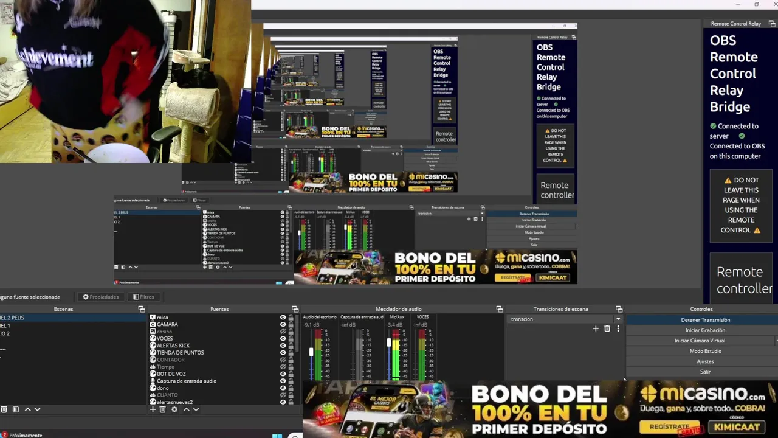This screenshot has height=438, width=778.
Task: Delete selected scene with trash icon
Action: click(x=4, y=409)
